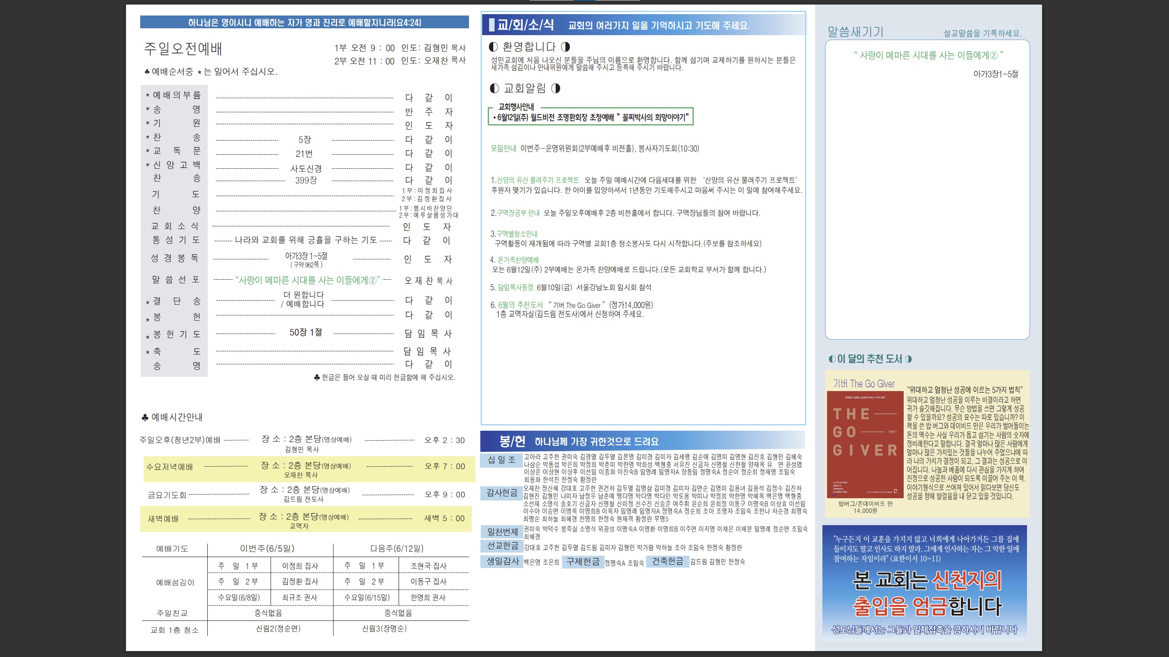Click the 건축헌금 offering label
The image size is (1169, 657).
click(668, 562)
